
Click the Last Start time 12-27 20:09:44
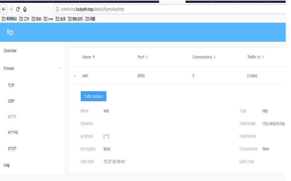tap(114, 162)
